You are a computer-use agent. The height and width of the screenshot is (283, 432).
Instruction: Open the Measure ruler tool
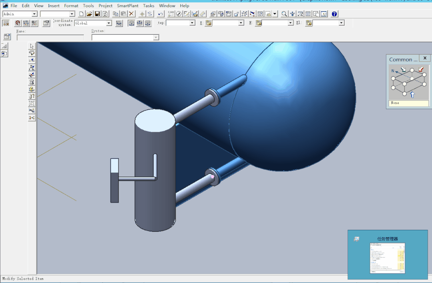tap(203, 14)
